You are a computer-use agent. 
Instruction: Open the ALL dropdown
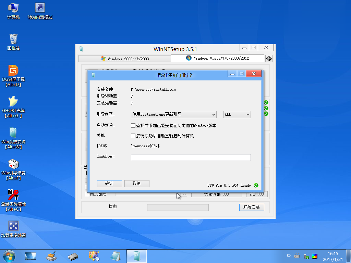pyautogui.click(x=237, y=114)
